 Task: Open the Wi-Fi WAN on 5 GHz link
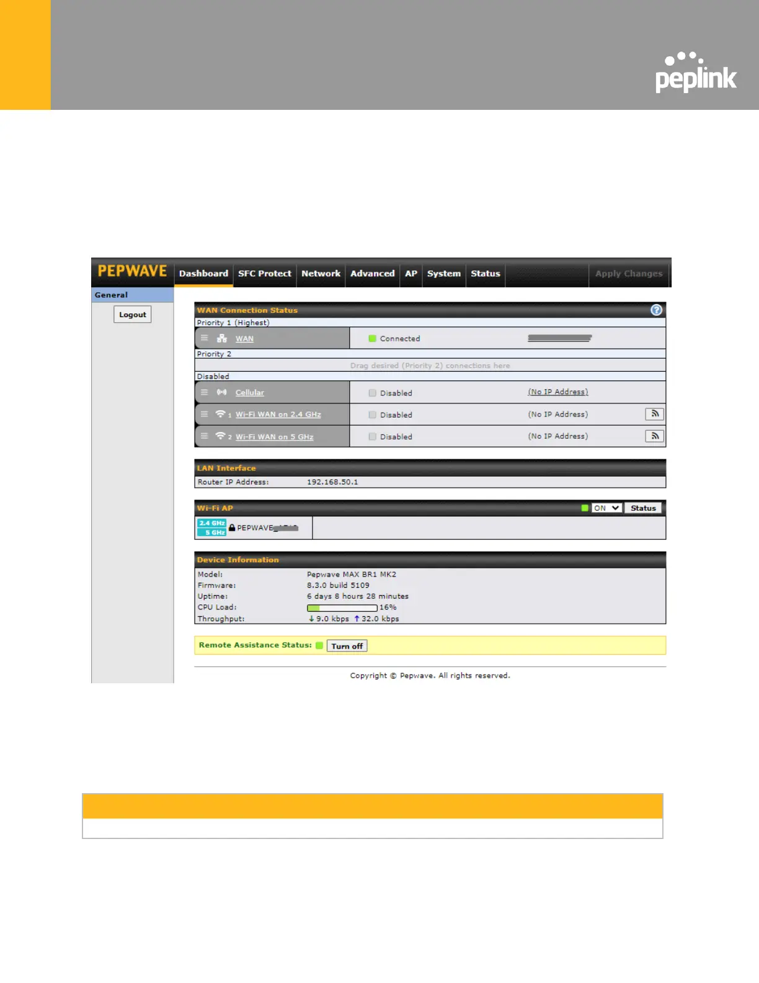coord(275,437)
